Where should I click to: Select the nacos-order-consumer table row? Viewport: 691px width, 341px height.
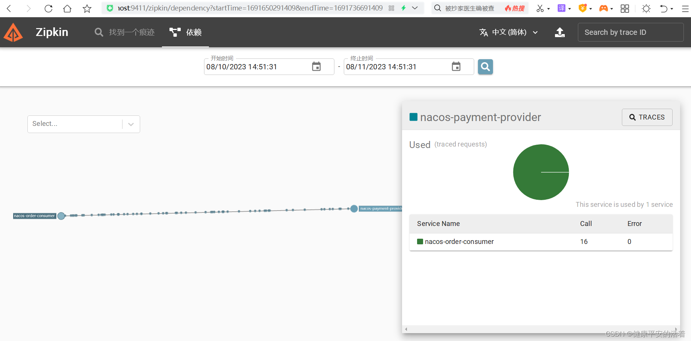pyautogui.click(x=541, y=242)
